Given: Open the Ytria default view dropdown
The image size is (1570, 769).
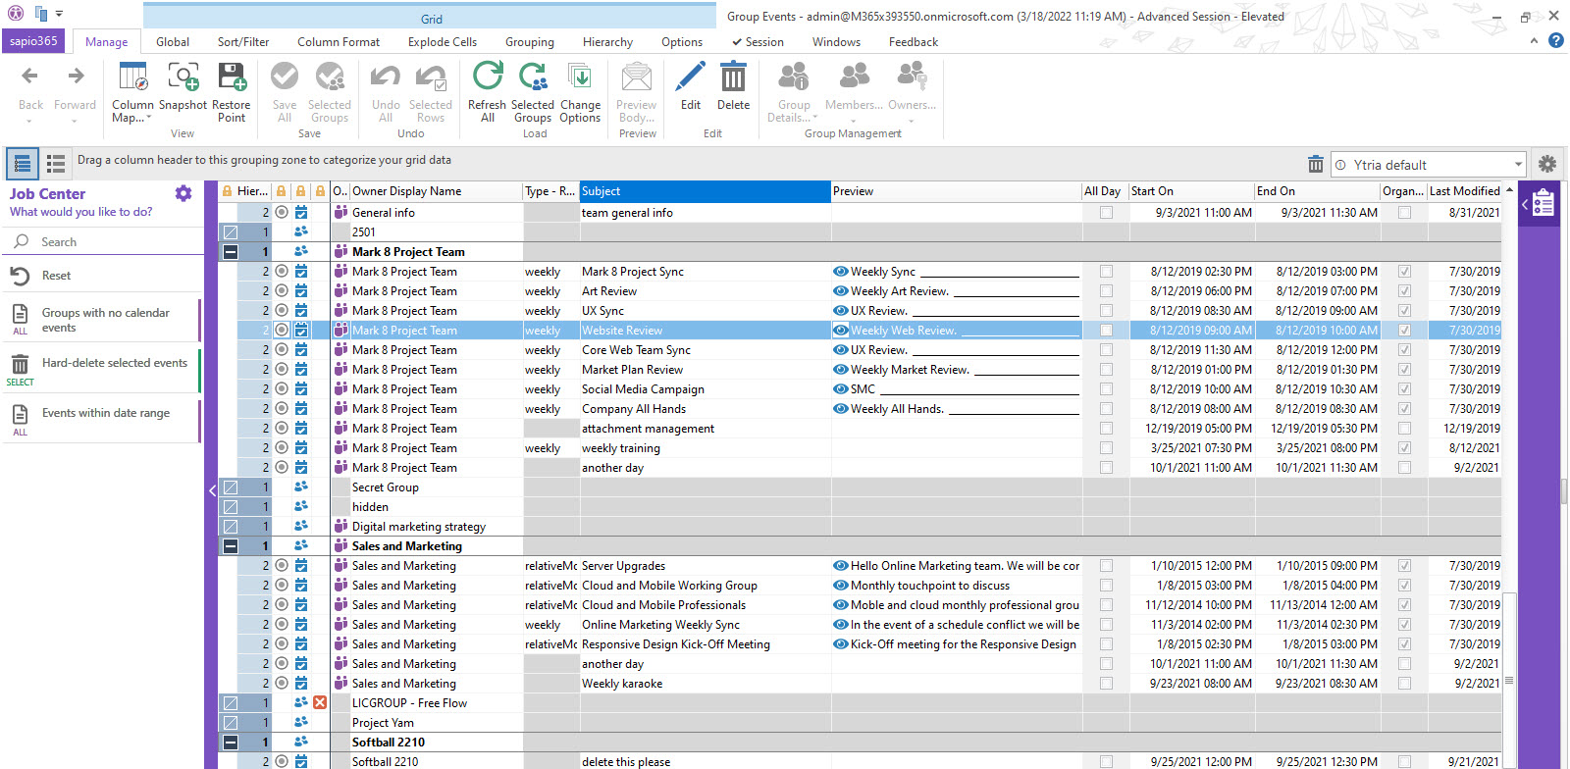Looking at the screenshot, I should 1518,165.
